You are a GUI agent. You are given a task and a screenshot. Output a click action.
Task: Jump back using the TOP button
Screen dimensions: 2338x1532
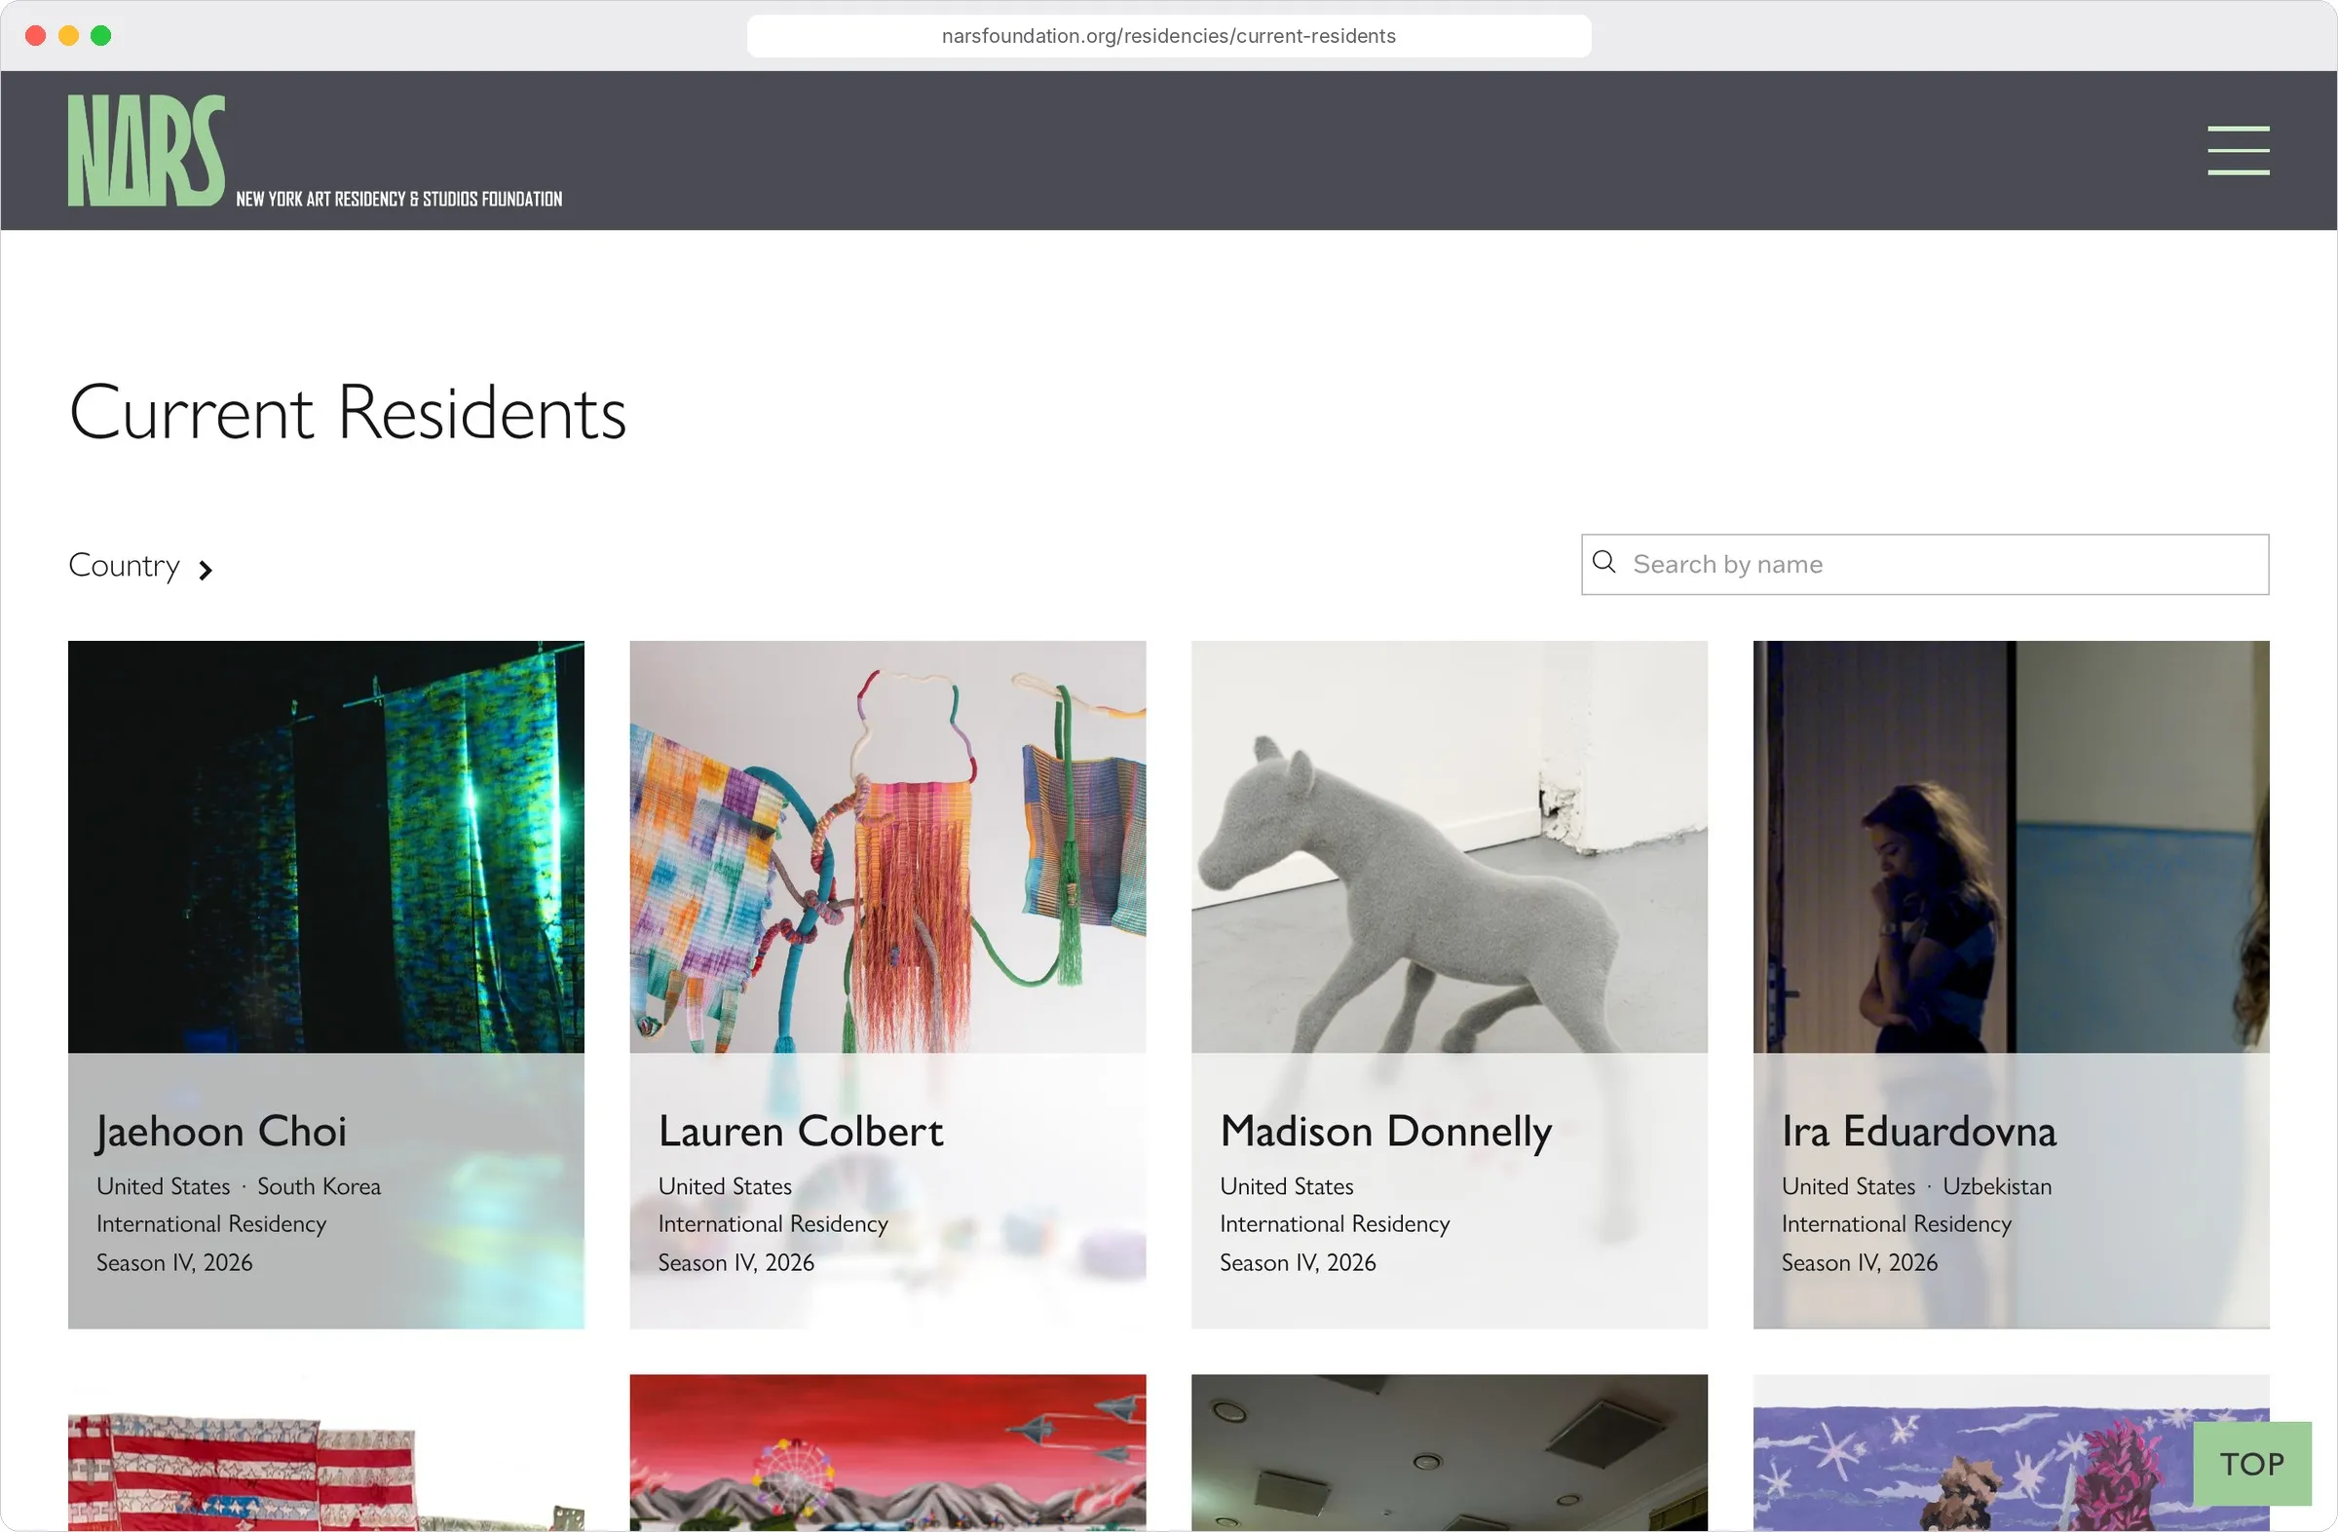coord(2251,1463)
